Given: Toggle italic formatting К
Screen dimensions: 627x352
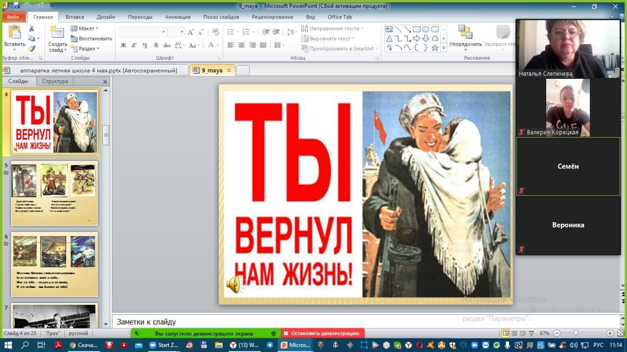Looking at the screenshot, I should tap(134, 46).
